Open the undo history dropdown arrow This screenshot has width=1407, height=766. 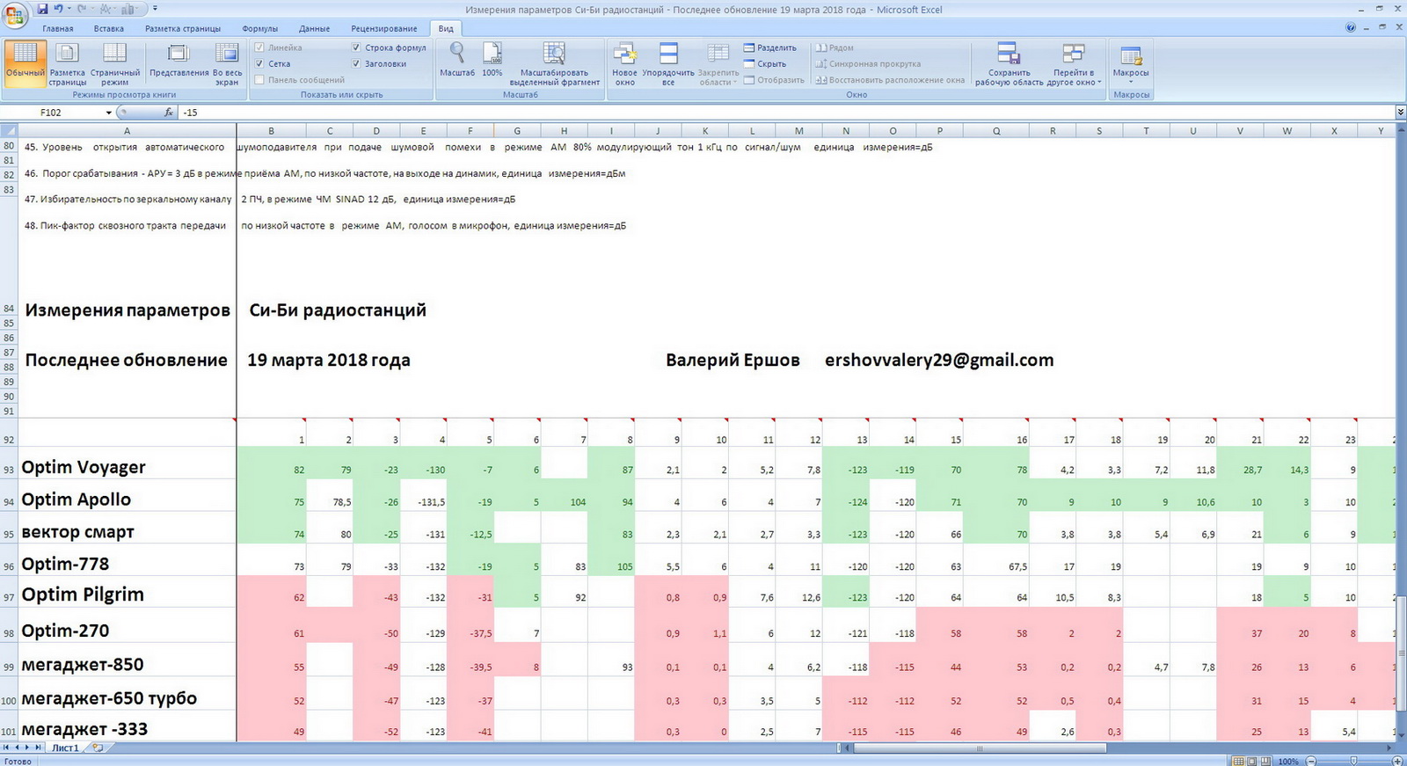pyautogui.click(x=69, y=9)
